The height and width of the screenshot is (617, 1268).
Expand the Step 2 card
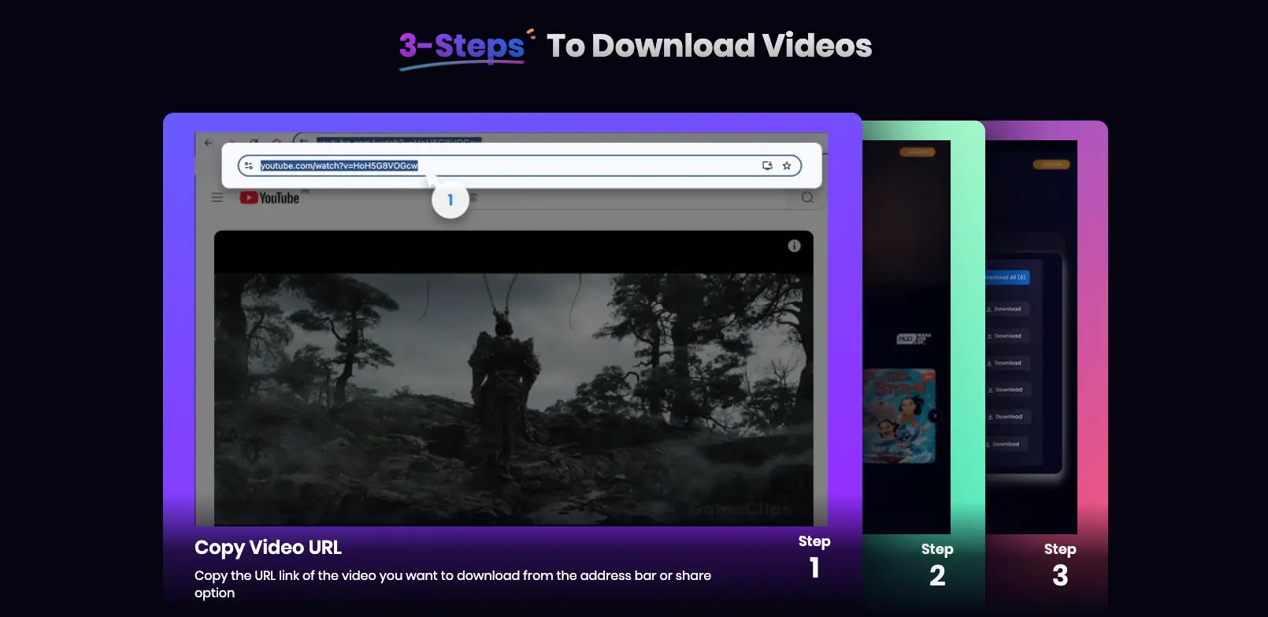click(x=936, y=565)
